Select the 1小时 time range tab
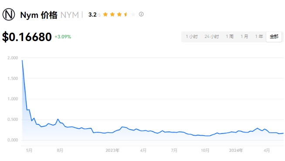This screenshot has width=285, height=161. (x=192, y=37)
